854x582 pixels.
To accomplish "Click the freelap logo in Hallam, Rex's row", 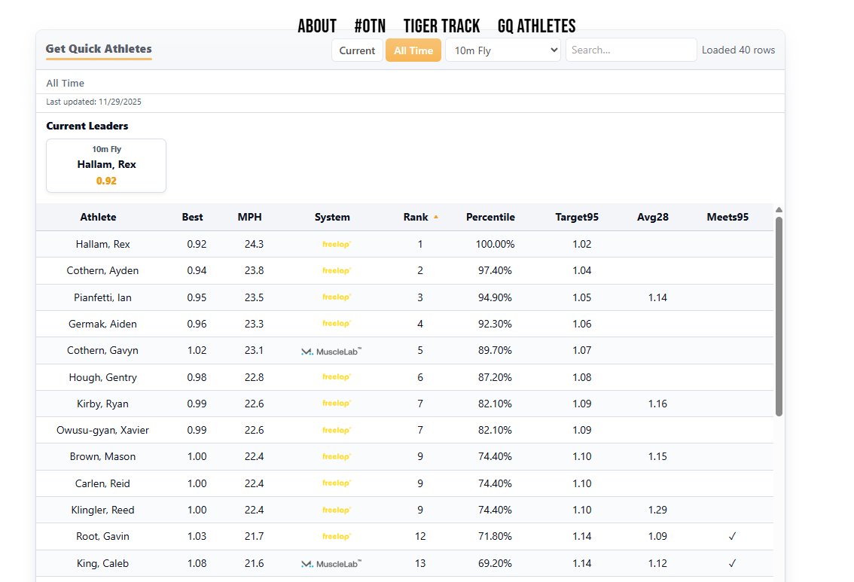I will 334,243.
